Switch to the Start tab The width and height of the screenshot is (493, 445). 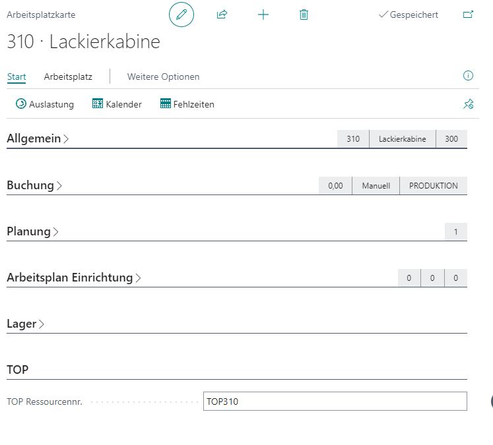pyautogui.click(x=16, y=76)
